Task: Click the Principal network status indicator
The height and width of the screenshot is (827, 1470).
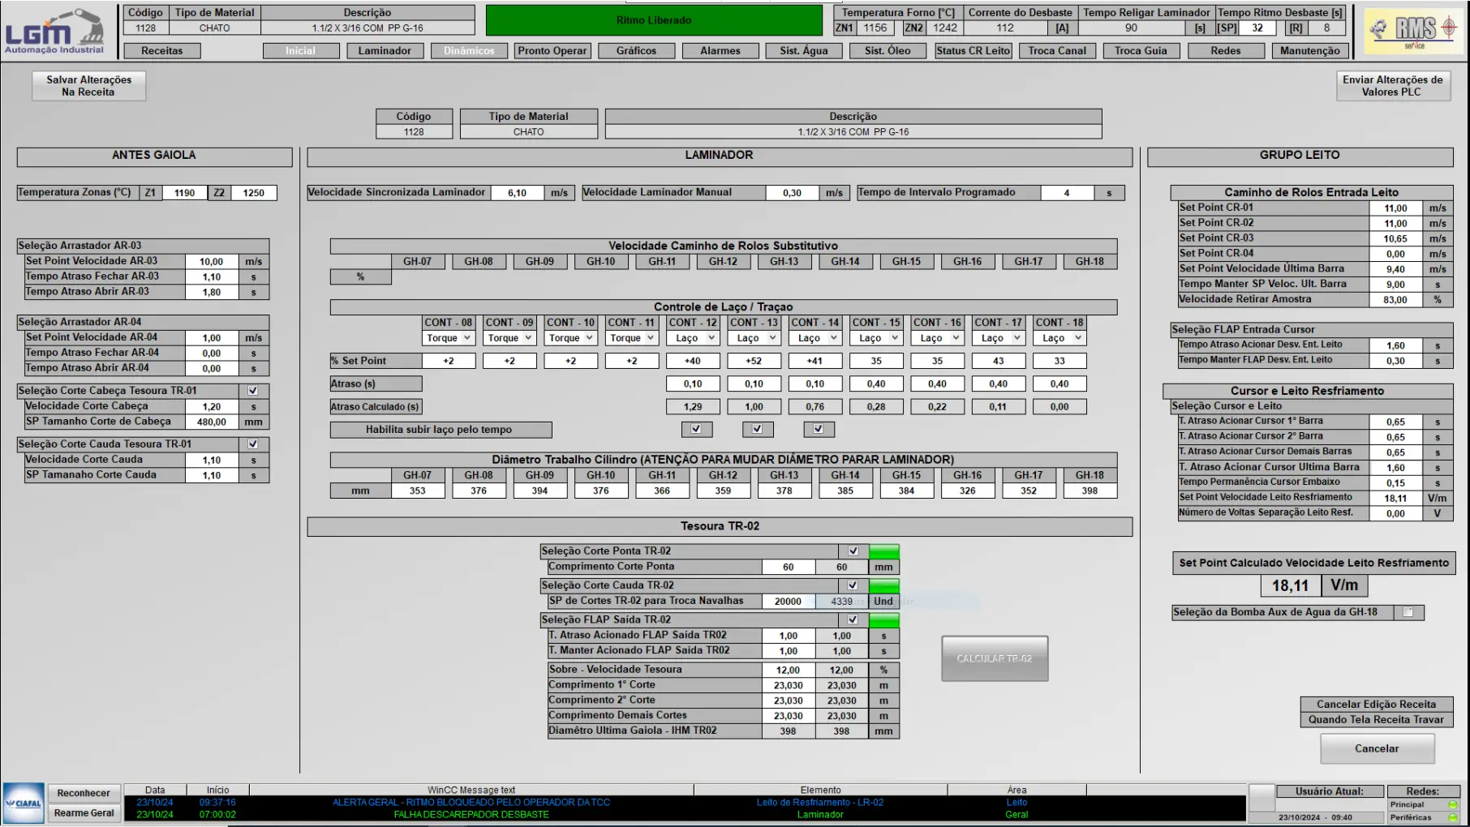Action: coord(1452,805)
